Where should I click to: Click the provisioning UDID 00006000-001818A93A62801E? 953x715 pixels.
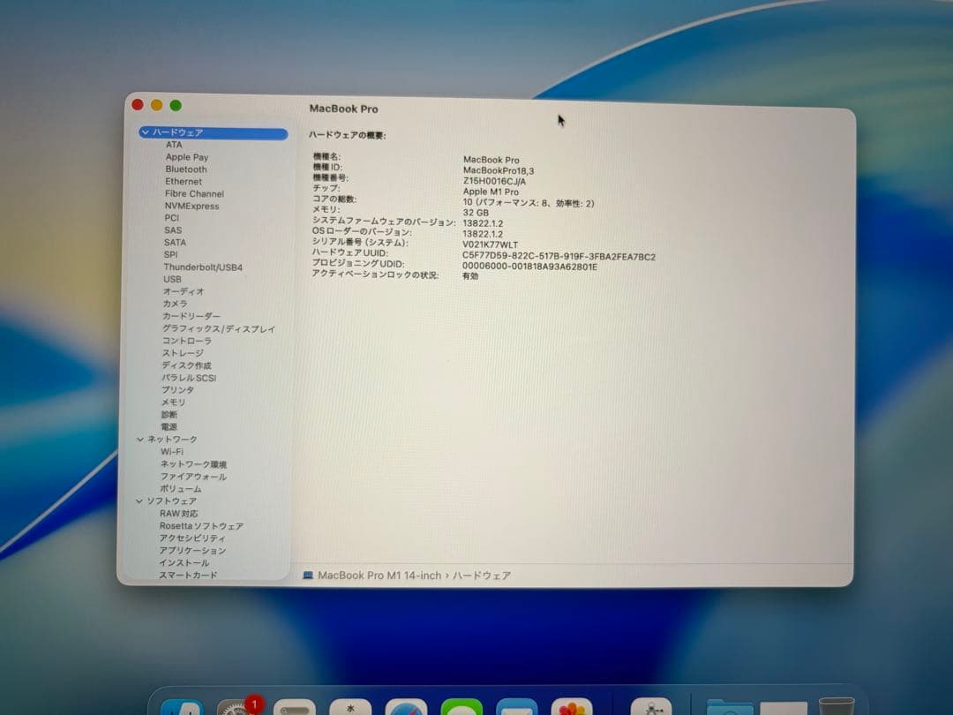coord(530,267)
